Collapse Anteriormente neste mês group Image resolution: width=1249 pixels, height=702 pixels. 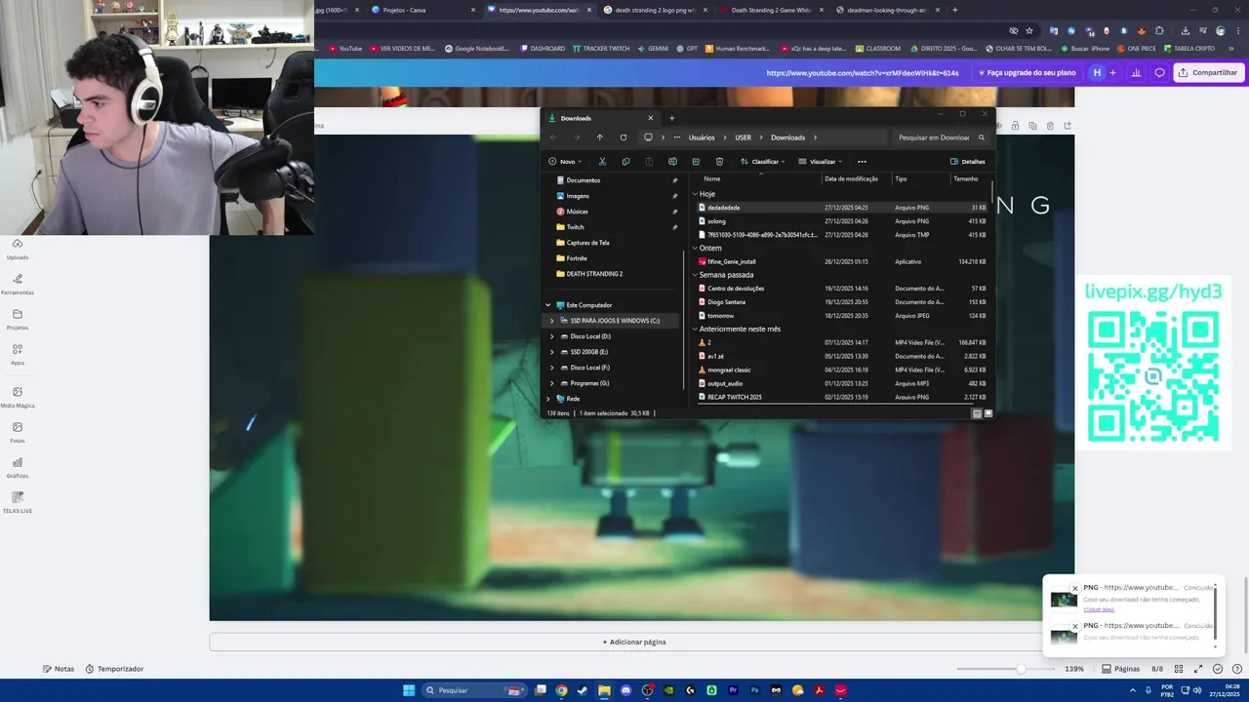(x=695, y=330)
